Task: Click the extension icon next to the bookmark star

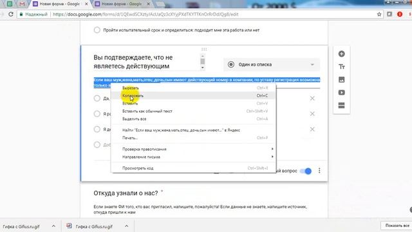Action: click(389, 14)
